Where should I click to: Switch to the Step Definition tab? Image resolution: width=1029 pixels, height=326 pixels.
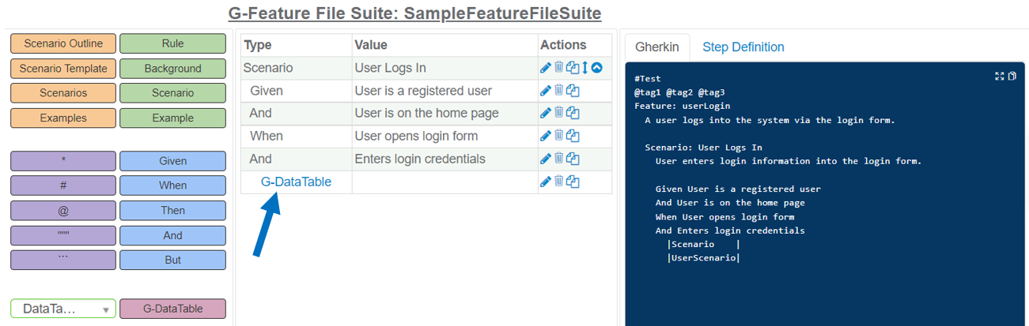point(743,47)
